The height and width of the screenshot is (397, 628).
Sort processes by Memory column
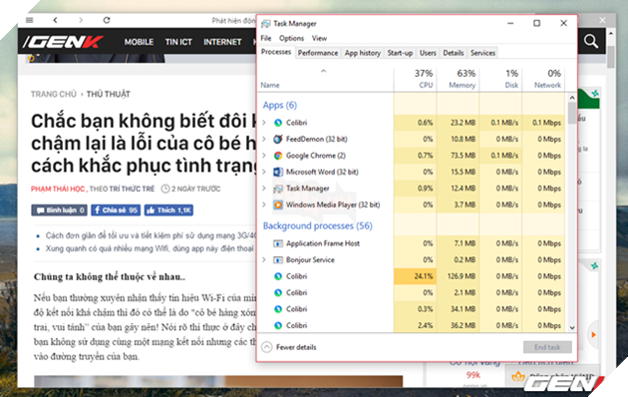(459, 79)
